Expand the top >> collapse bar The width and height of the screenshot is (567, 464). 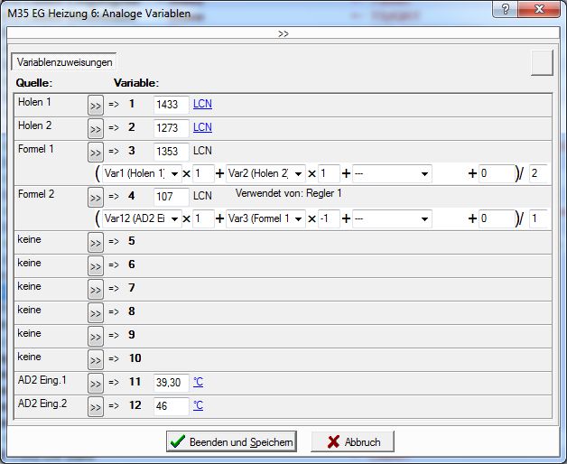[x=283, y=33]
